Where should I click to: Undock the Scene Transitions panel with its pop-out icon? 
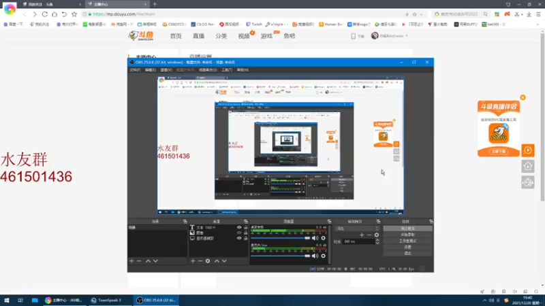point(378,222)
